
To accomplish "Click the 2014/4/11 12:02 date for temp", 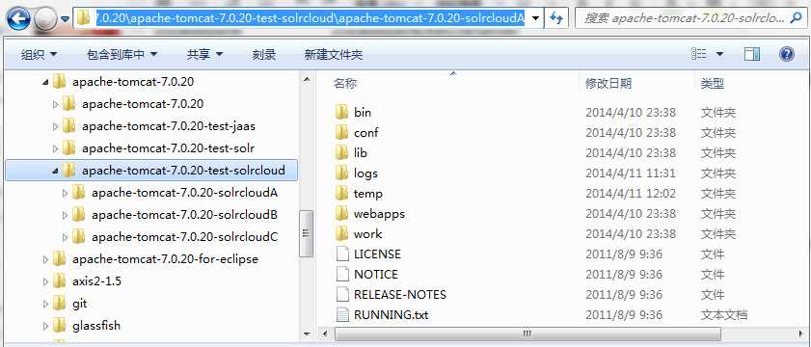I will coord(630,194).
